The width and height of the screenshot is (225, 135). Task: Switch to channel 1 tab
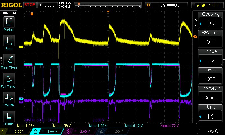click(x=16, y=131)
